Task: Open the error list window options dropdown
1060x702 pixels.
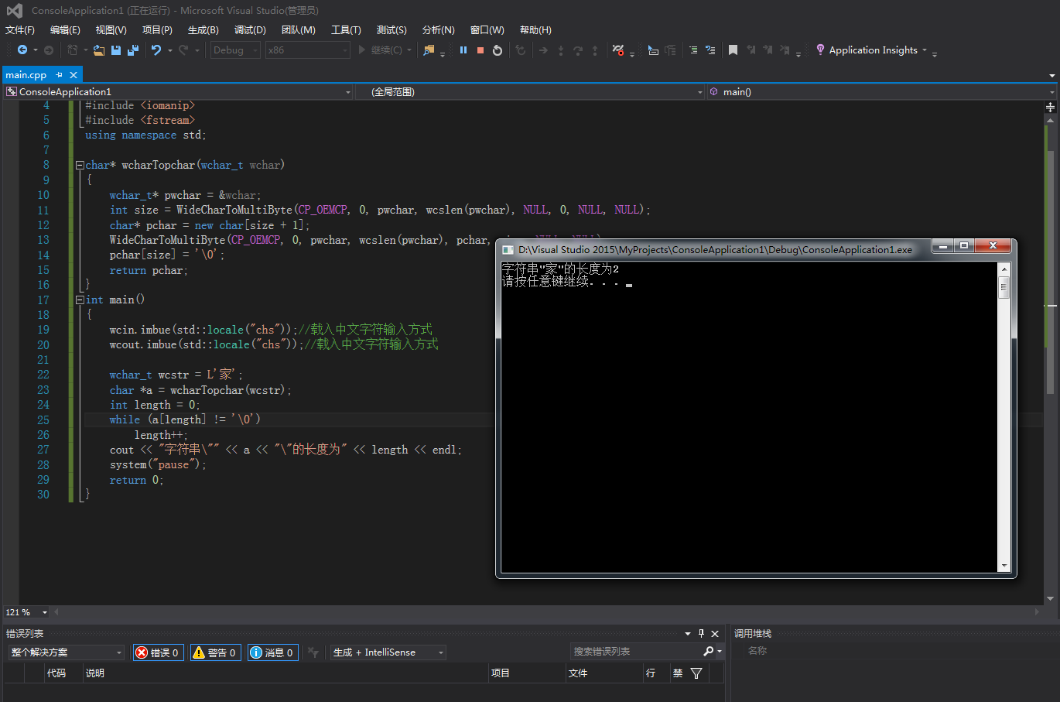Action: (x=688, y=633)
